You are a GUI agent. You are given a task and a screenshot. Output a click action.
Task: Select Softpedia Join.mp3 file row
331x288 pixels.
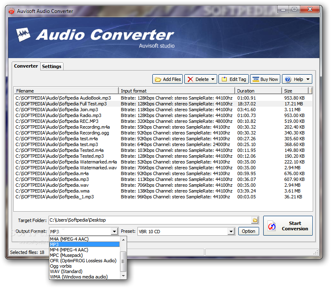point(163,110)
